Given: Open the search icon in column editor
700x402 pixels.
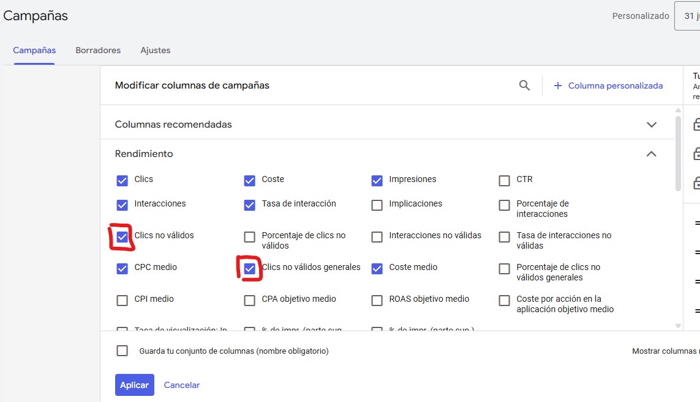Looking at the screenshot, I should 525,85.
